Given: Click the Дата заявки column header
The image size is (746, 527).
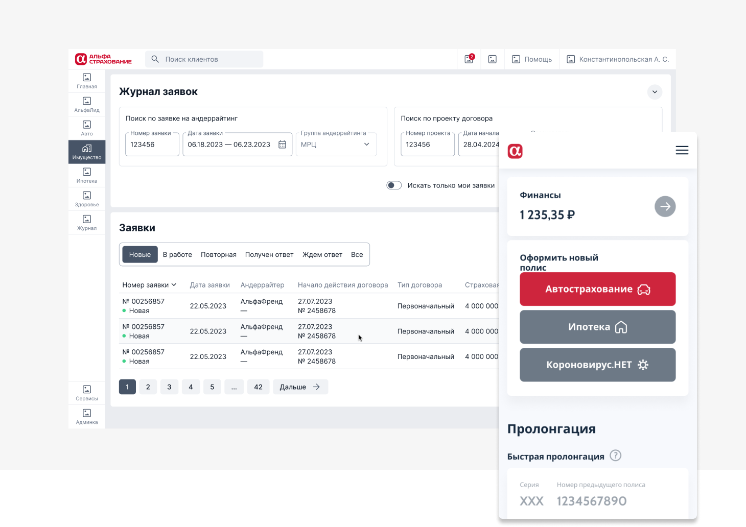Looking at the screenshot, I should click(x=210, y=285).
